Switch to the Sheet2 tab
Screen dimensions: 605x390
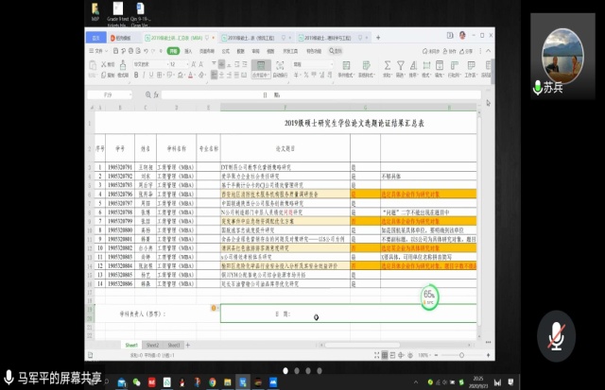(x=152, y=346)
